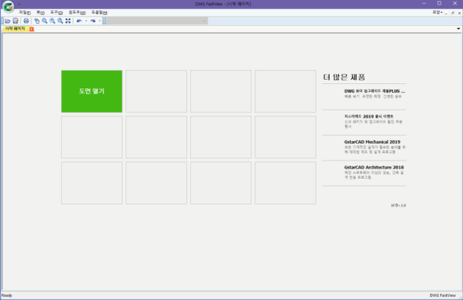Select the 시작 페이지 tab
This screenshot has width=463, height=300.
click(x=15, y=28)
